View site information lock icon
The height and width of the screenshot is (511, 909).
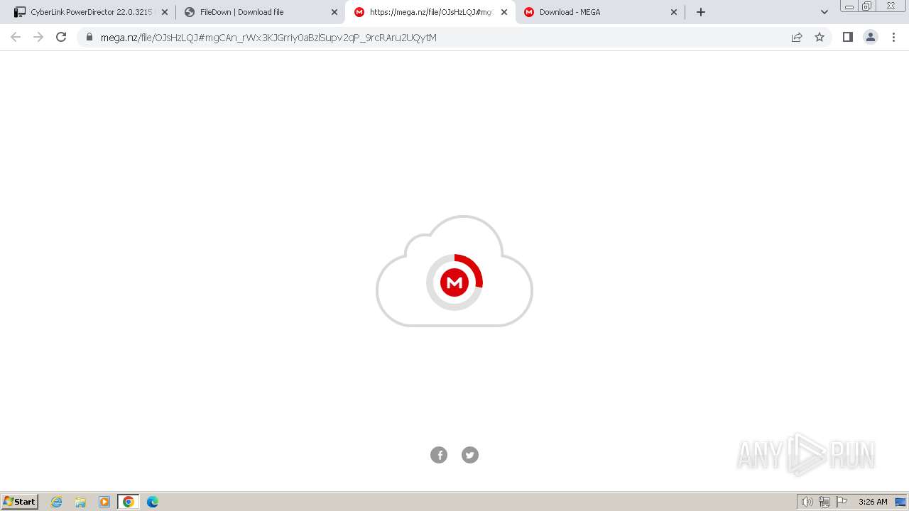(x=89, y=37)
